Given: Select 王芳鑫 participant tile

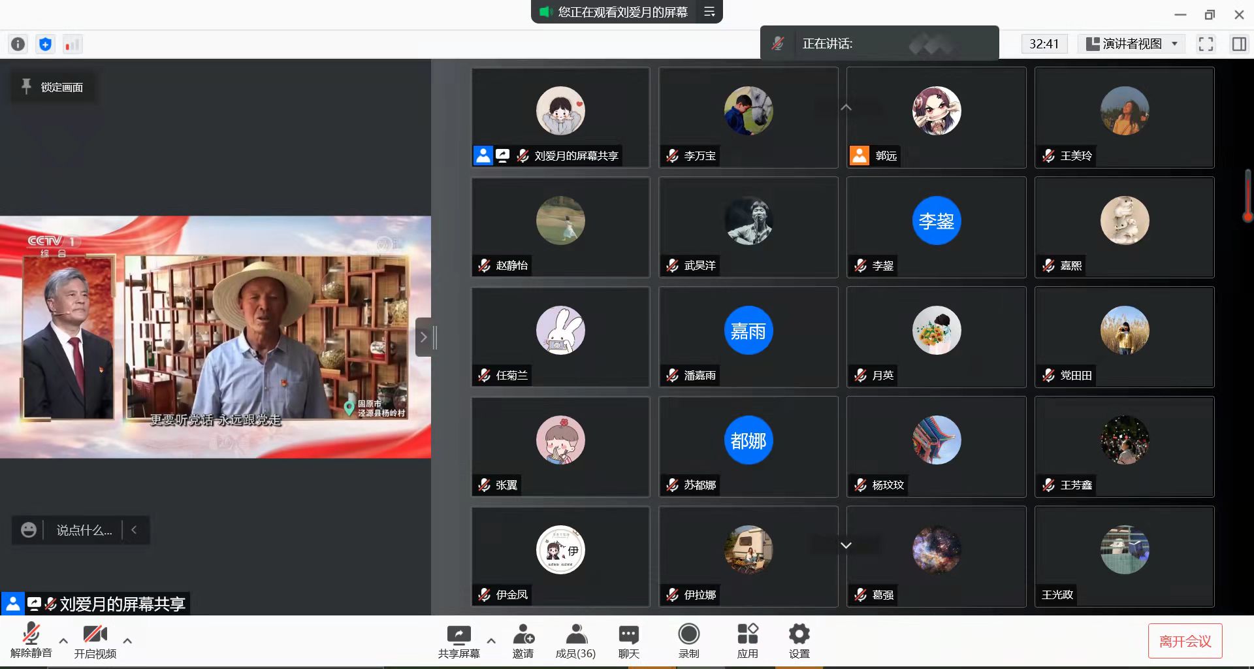Looking at the screenshot, I should tap(1125, 447).
